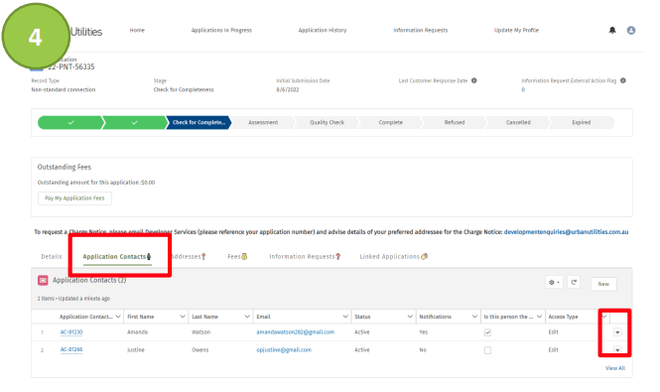Click Pay My Application Fees button

click(74, 198)
